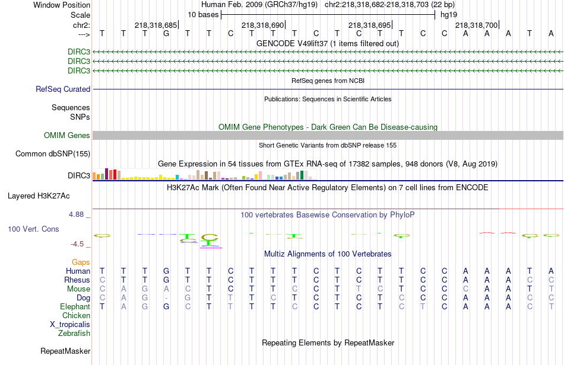The image size is (564, 365).
Task: Click the RefSeq Curated track label
Action: [62, 89]
